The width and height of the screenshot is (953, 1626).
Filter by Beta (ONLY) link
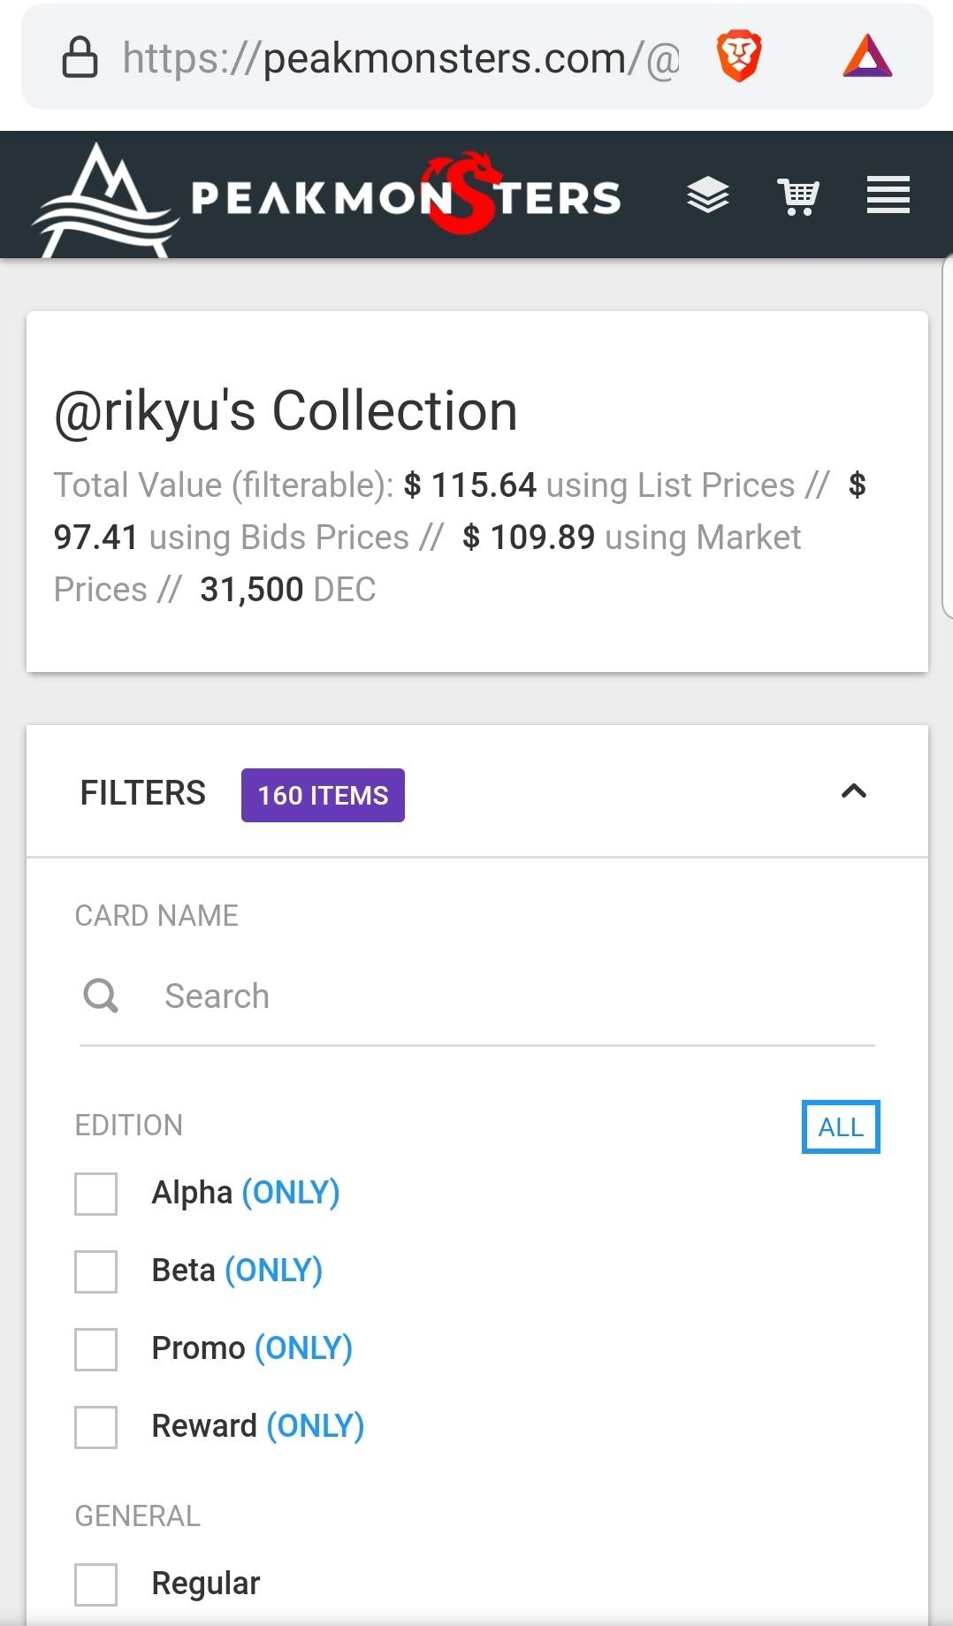pos(273,1271)
